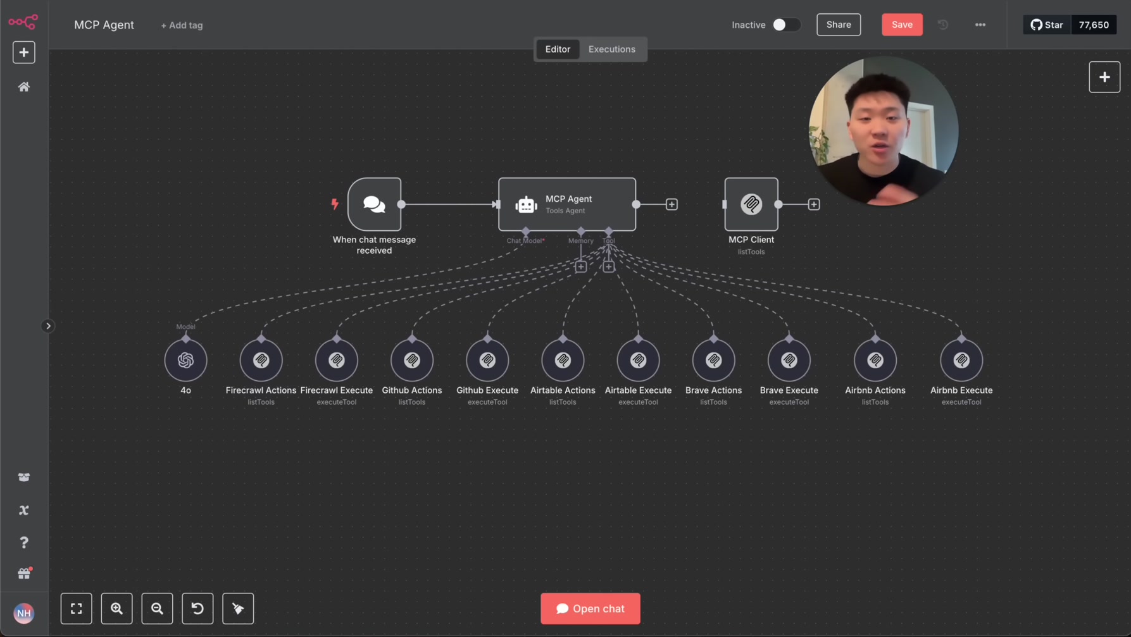
Task: Select the MCP Agent Tools Agent node
Action: [x=567, y=204]
